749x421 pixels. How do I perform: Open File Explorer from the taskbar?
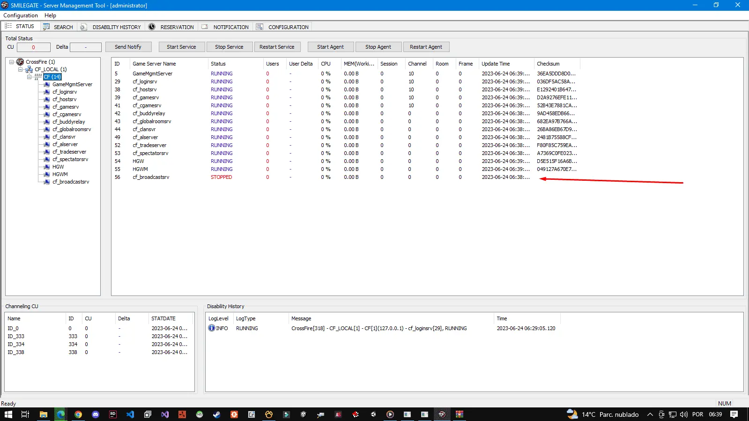pyautogui.click(x=44, y=414)
